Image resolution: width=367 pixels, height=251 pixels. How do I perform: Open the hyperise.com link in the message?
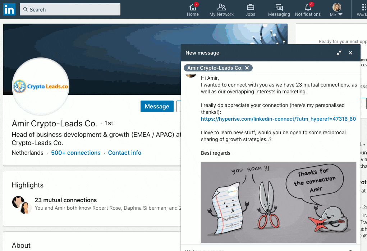click(x=278, y=119)
